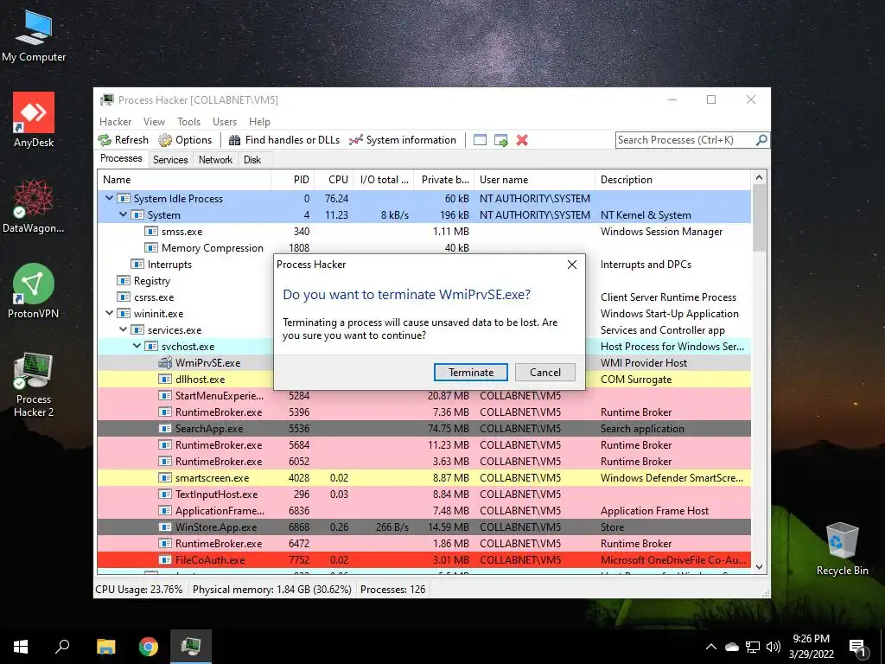Sort by the PID column header
This screenshot has width=885, height=664.
[x=294, y=180]
